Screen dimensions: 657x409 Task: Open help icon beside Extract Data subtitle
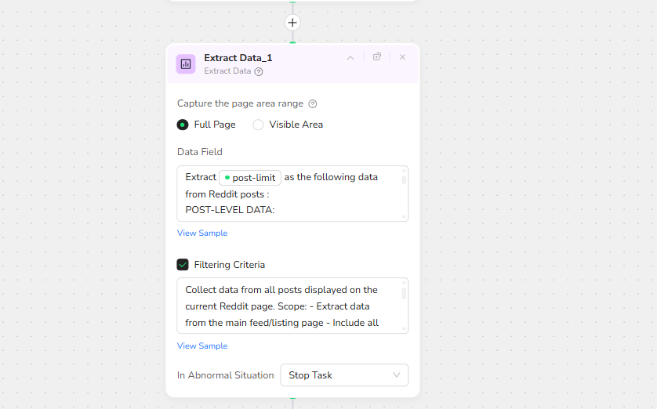pyautogui.click(x=259, y=71)
